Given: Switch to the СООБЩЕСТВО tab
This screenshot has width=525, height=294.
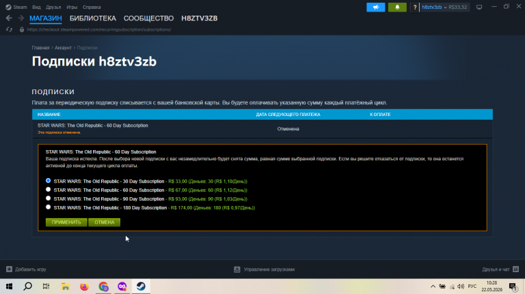Looking at the screenshot, I should (x=148, y=18).
